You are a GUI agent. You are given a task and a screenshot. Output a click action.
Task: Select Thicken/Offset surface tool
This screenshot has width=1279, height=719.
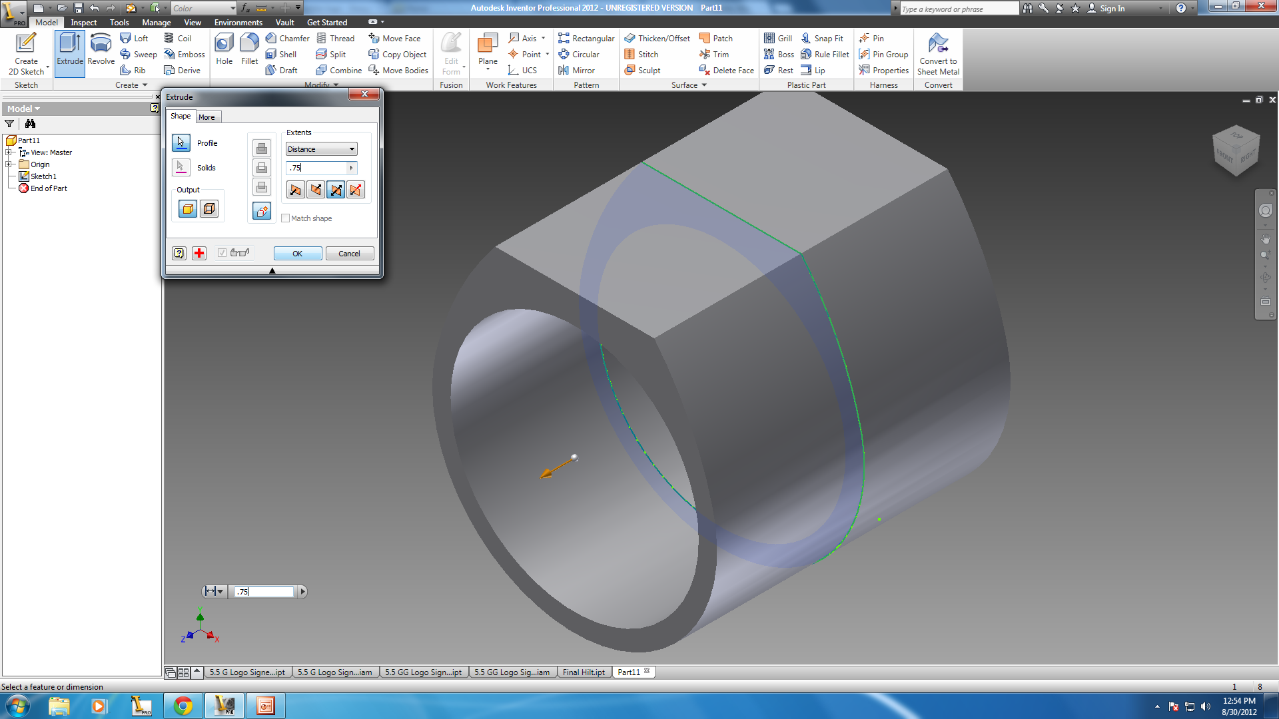(x=657, y=38)
